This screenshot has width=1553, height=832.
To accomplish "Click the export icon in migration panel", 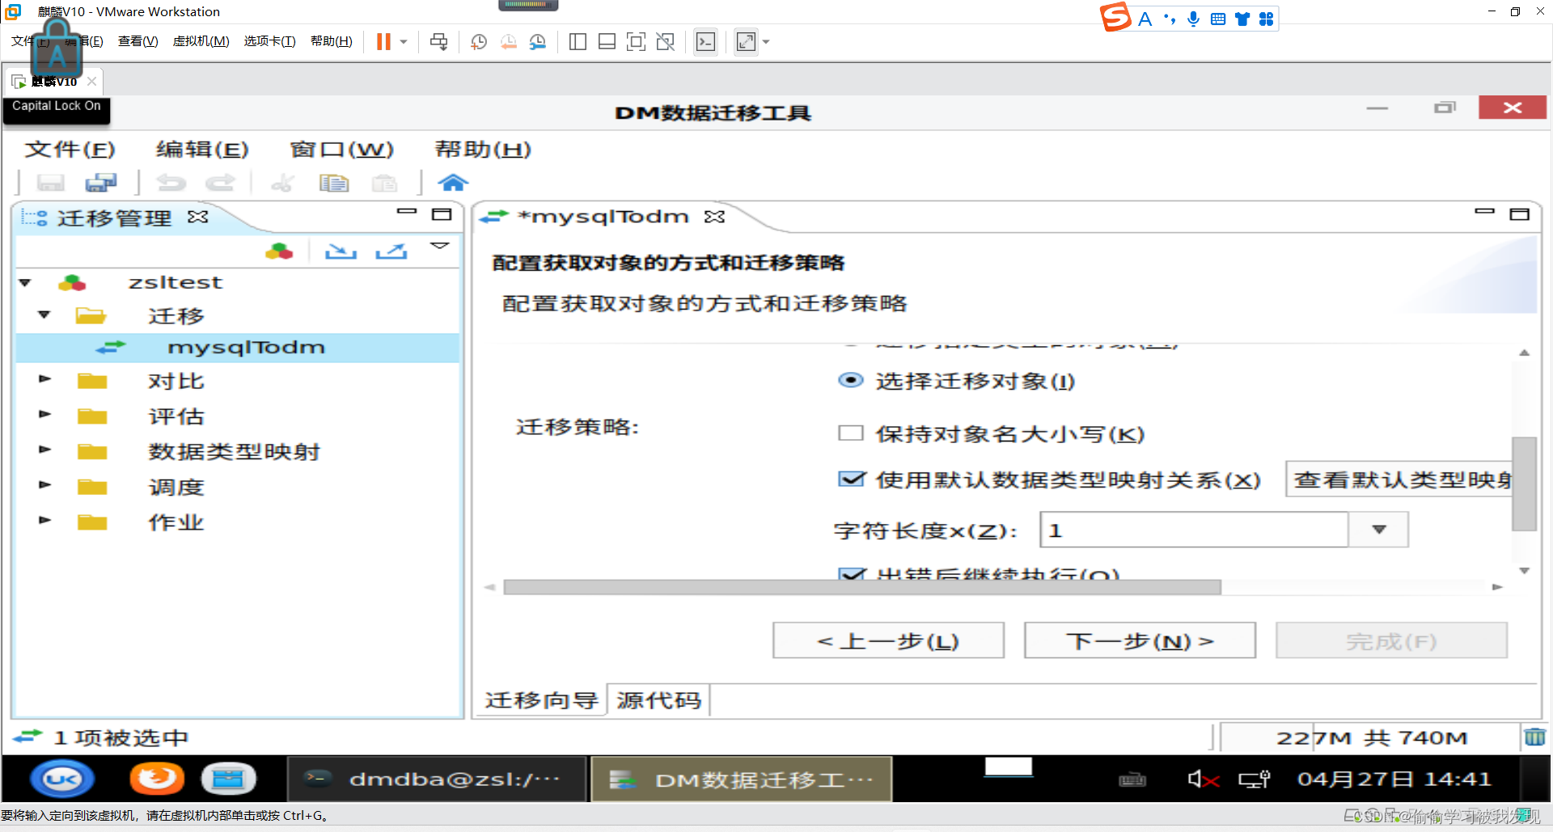I will 391,251.
